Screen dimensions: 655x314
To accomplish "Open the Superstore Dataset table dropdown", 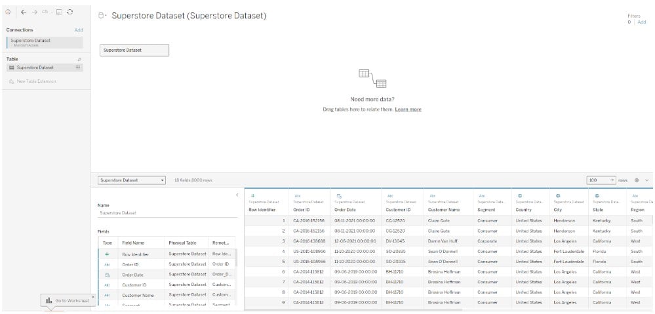I will (132, 180).
